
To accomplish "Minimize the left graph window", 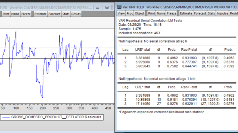I will [x=98, y=7].
